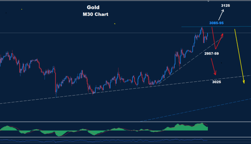This screenshot has height=144, width=251.
Task: Click the 2957-59 price label
Action: [x=212, y=53]
